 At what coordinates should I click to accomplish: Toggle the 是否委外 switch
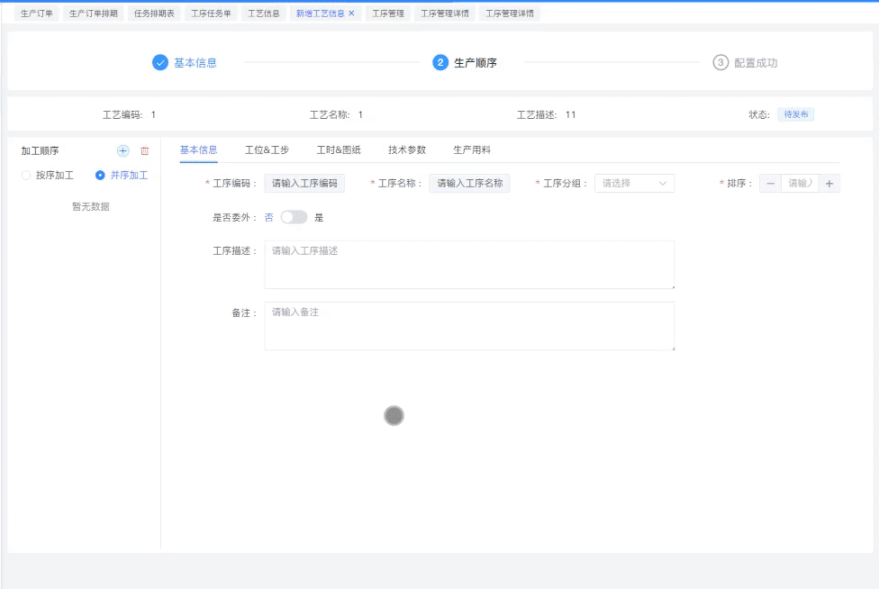coord(294,217)
